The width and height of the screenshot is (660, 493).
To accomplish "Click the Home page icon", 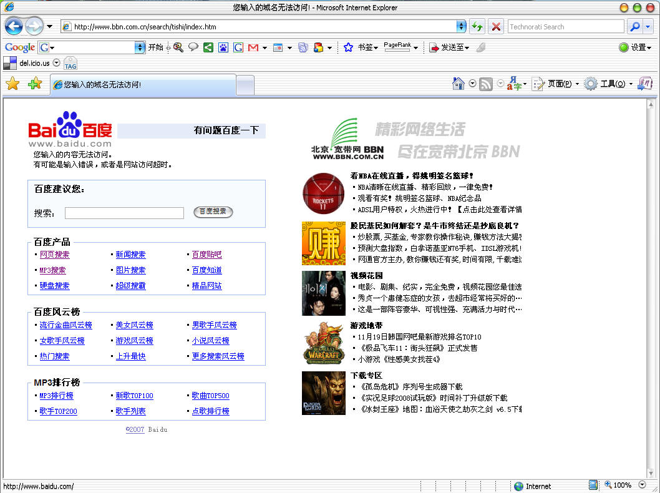I will coord(459,84).
